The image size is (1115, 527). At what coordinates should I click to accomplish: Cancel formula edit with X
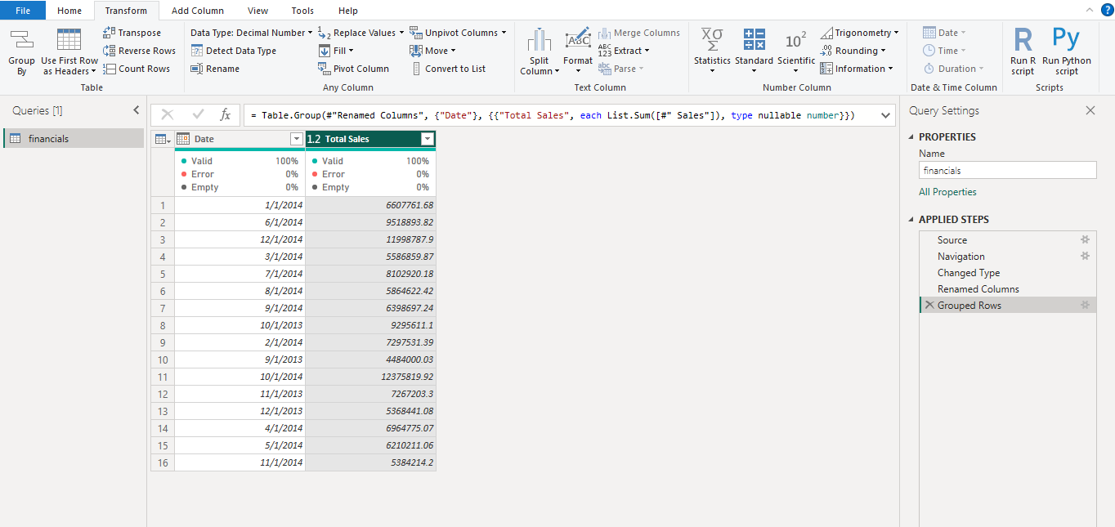pos(168,115)
